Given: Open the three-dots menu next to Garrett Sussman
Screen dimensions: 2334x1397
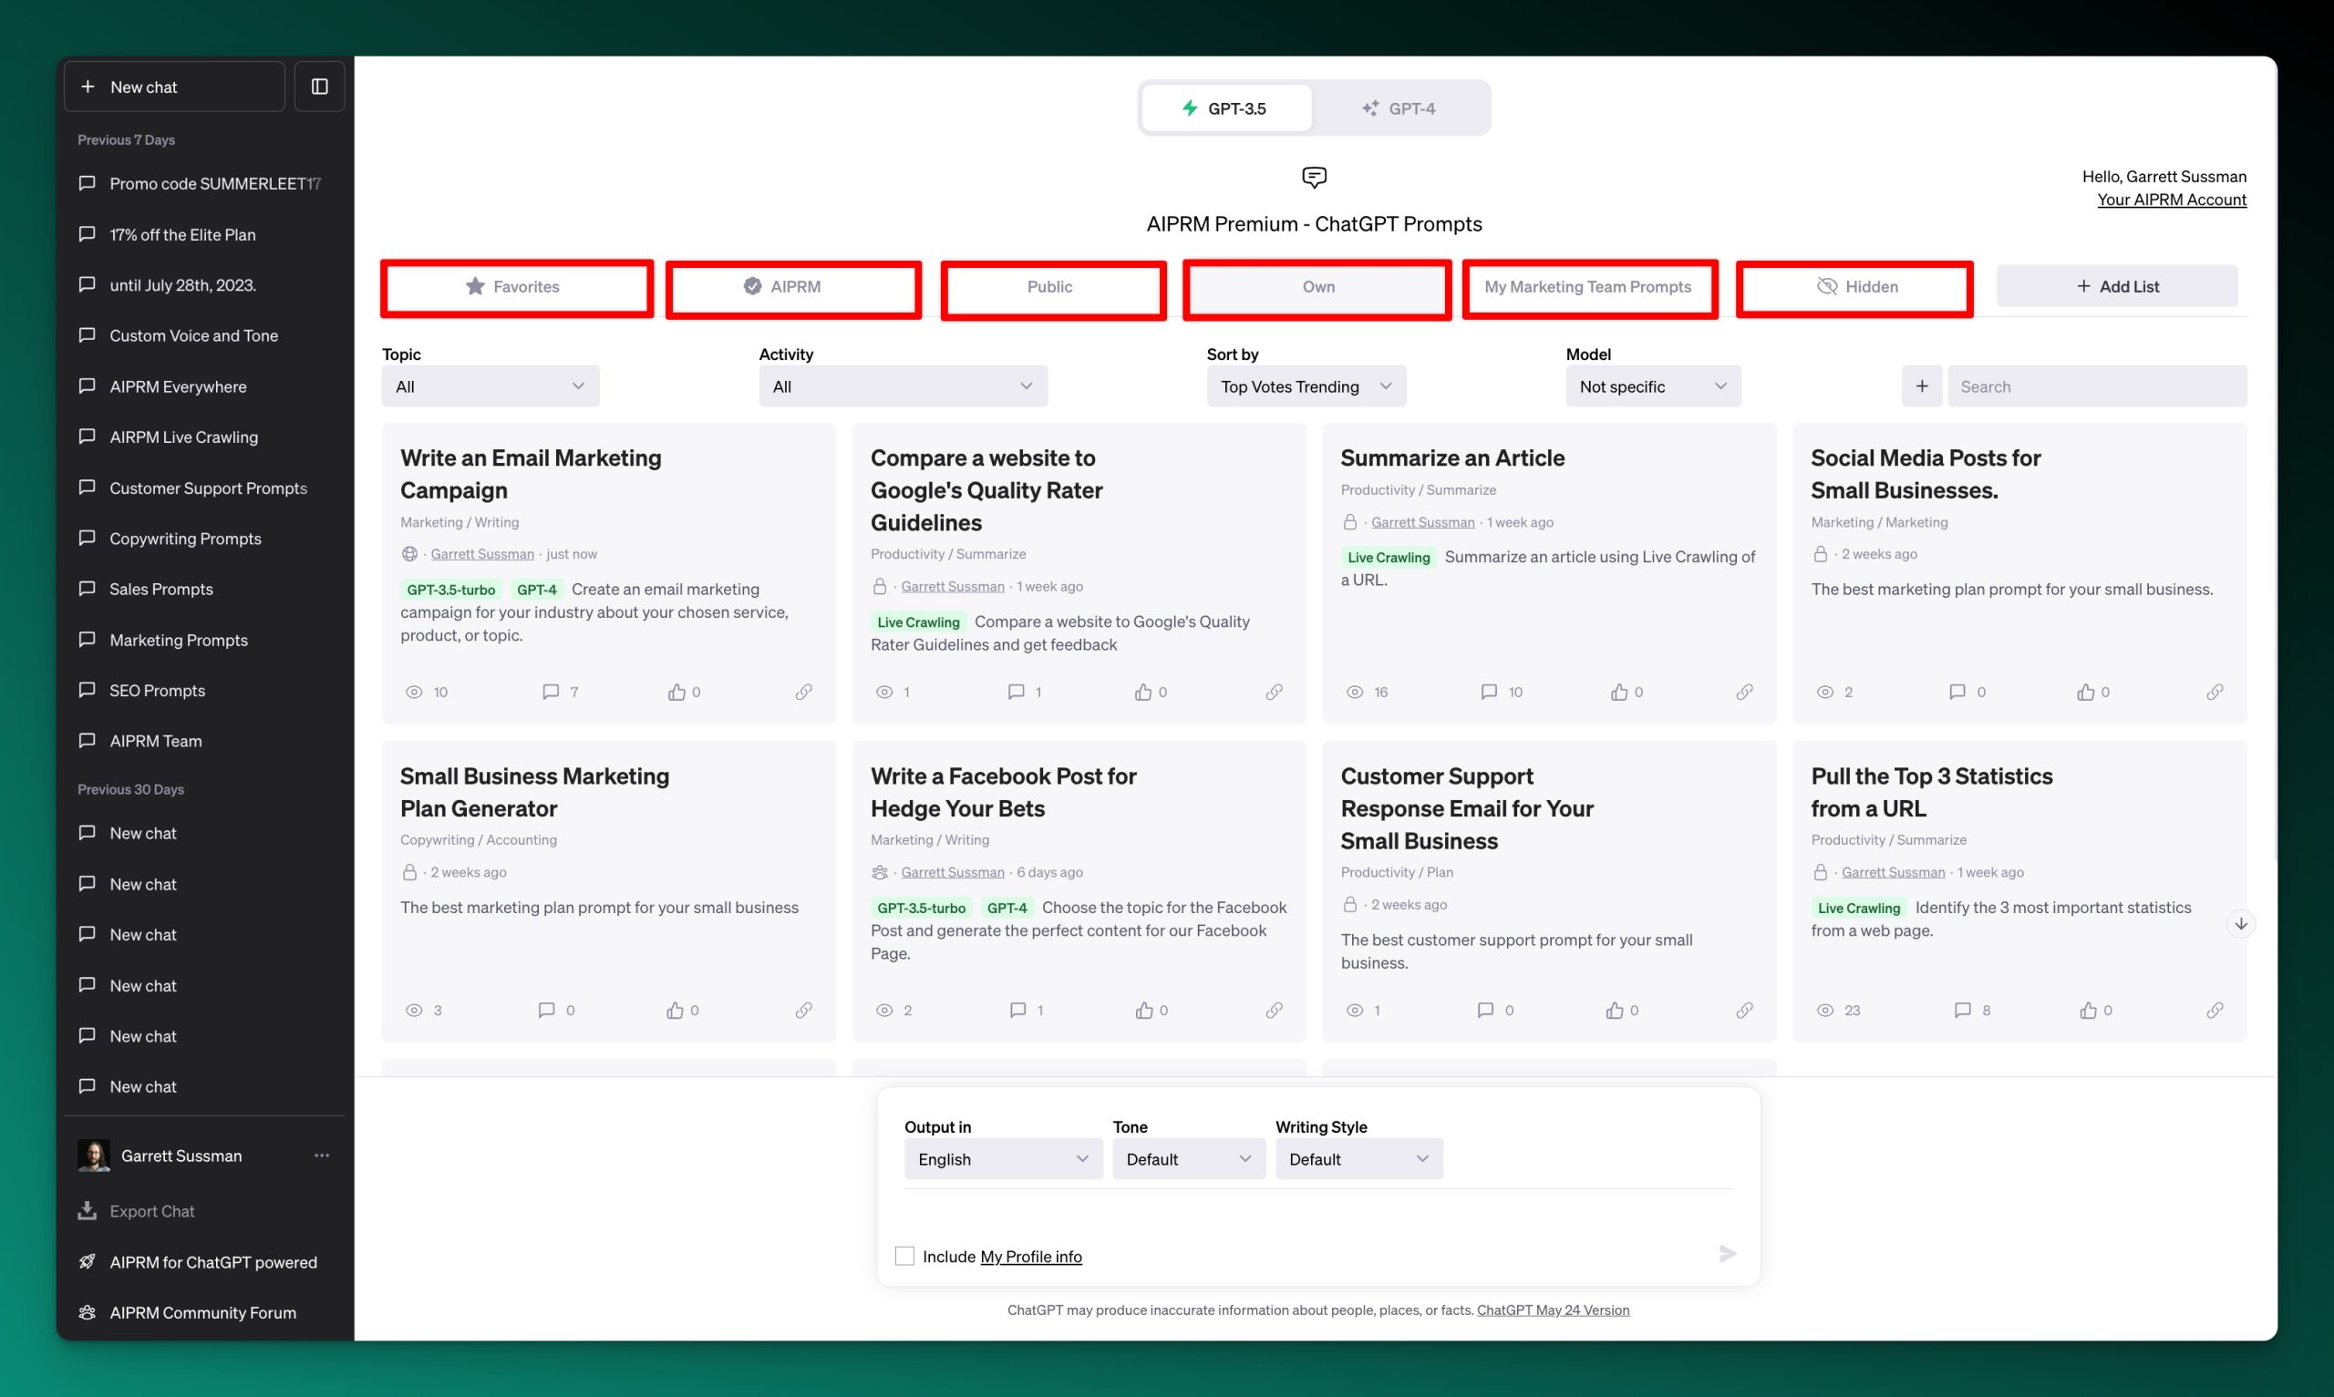Looking at the screenshot, I should (321, 1156).
